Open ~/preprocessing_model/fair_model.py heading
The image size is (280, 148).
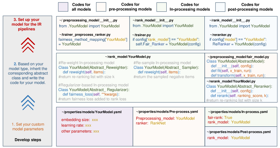click(240, 57)
